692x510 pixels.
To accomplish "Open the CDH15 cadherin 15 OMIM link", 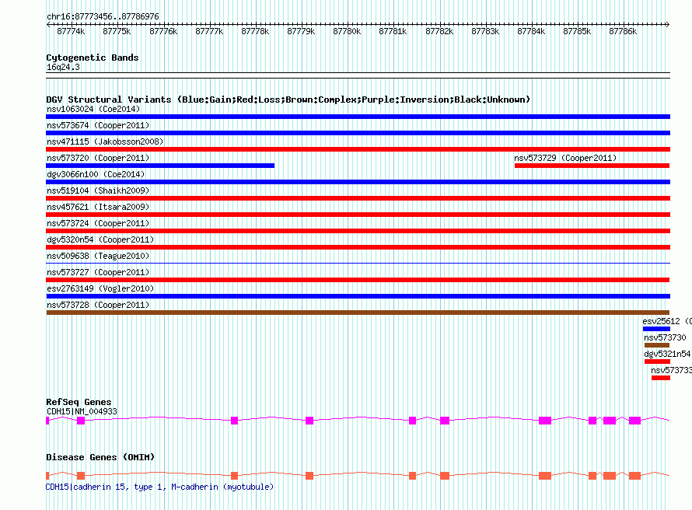I will [x=159, y=487].
